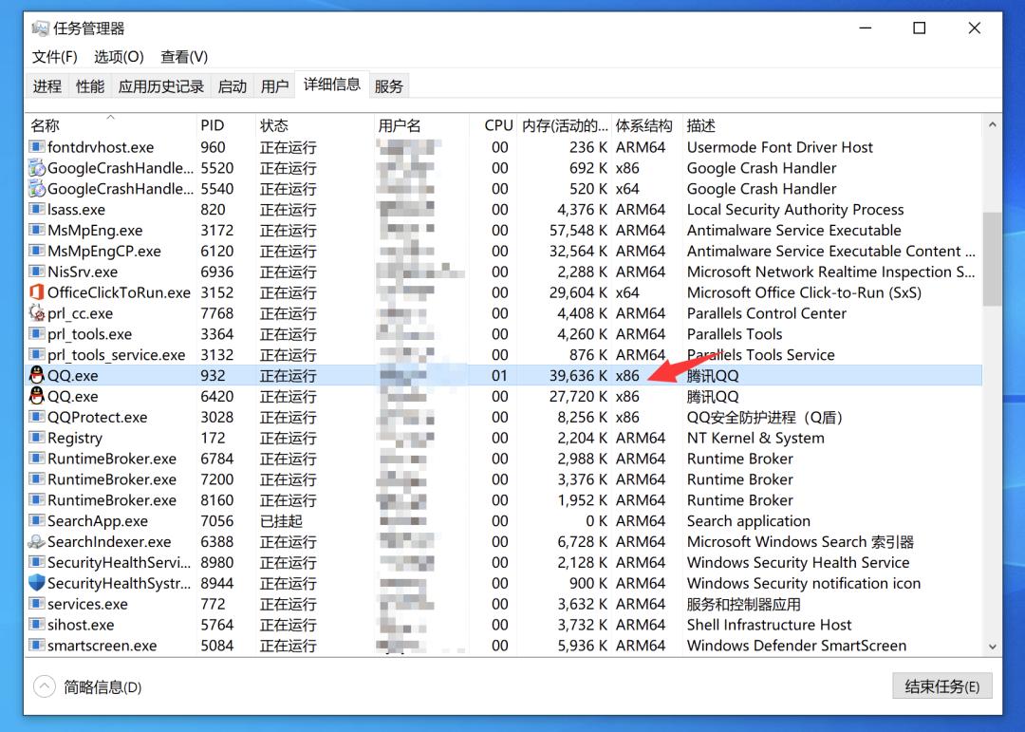Click the SearchIndexer.exe magnifier icon
Image resolution: width=1025 pixels, height=732 pixels.
[x=37, y=542]
